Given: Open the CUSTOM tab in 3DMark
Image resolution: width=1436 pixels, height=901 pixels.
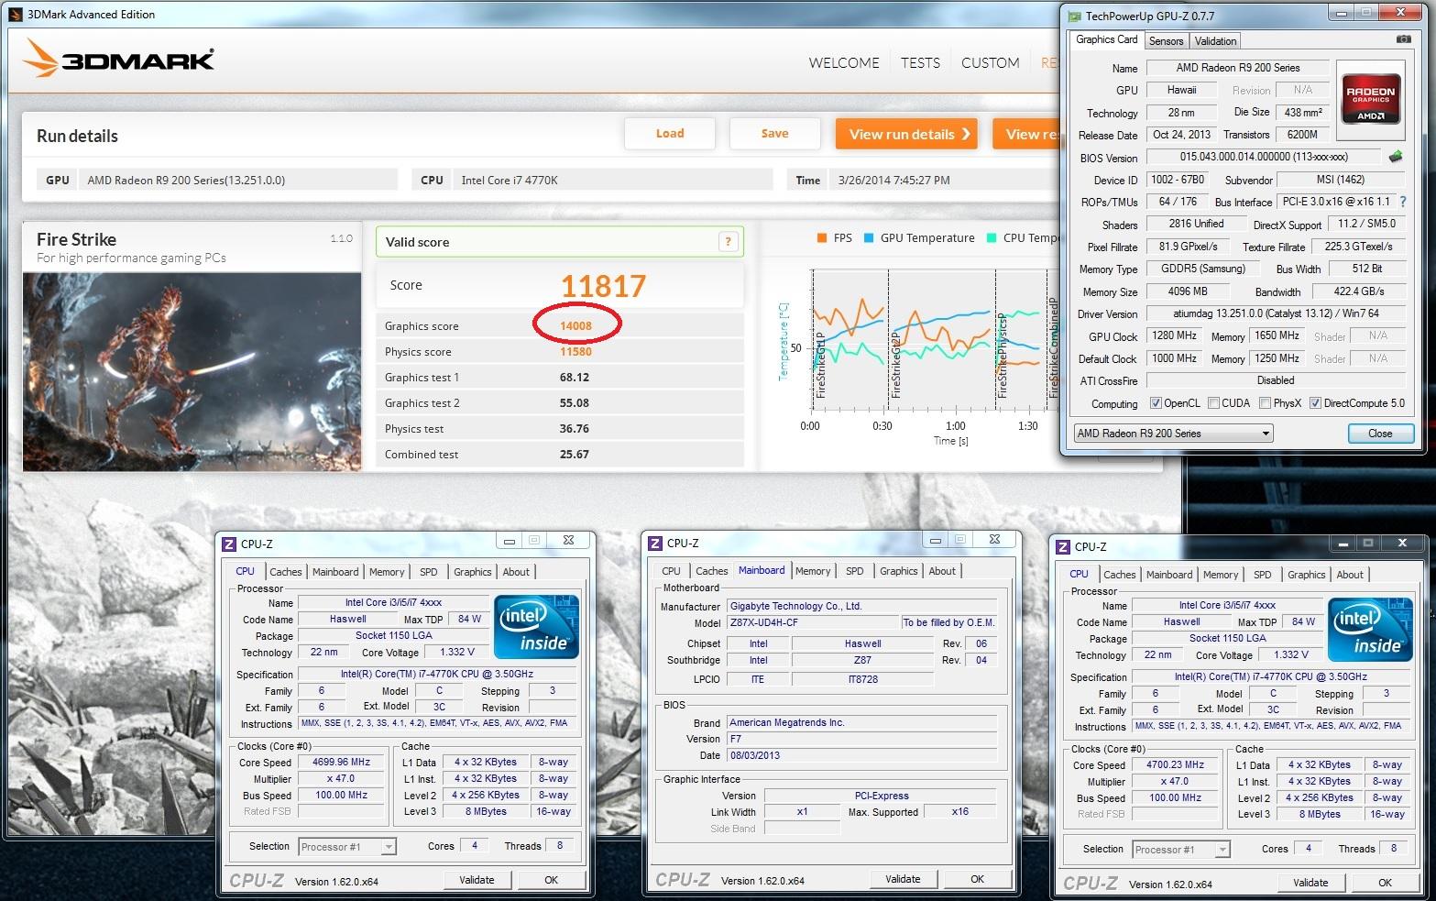Looking at the screenshot, I should 990,62.
